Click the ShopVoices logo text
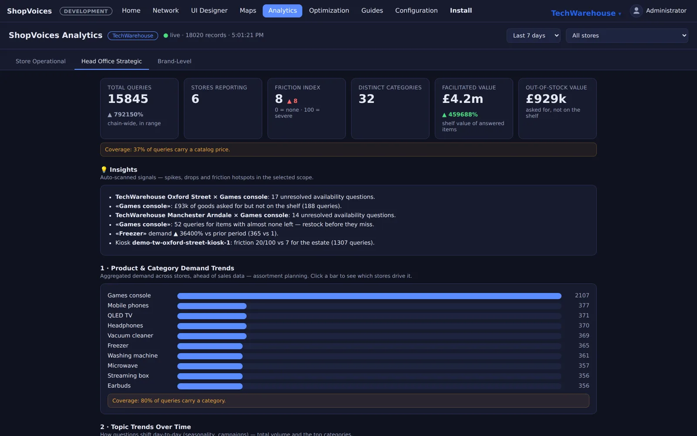Image resolution: width=697 pixels, height=436 pixels. tap(29, 11)
